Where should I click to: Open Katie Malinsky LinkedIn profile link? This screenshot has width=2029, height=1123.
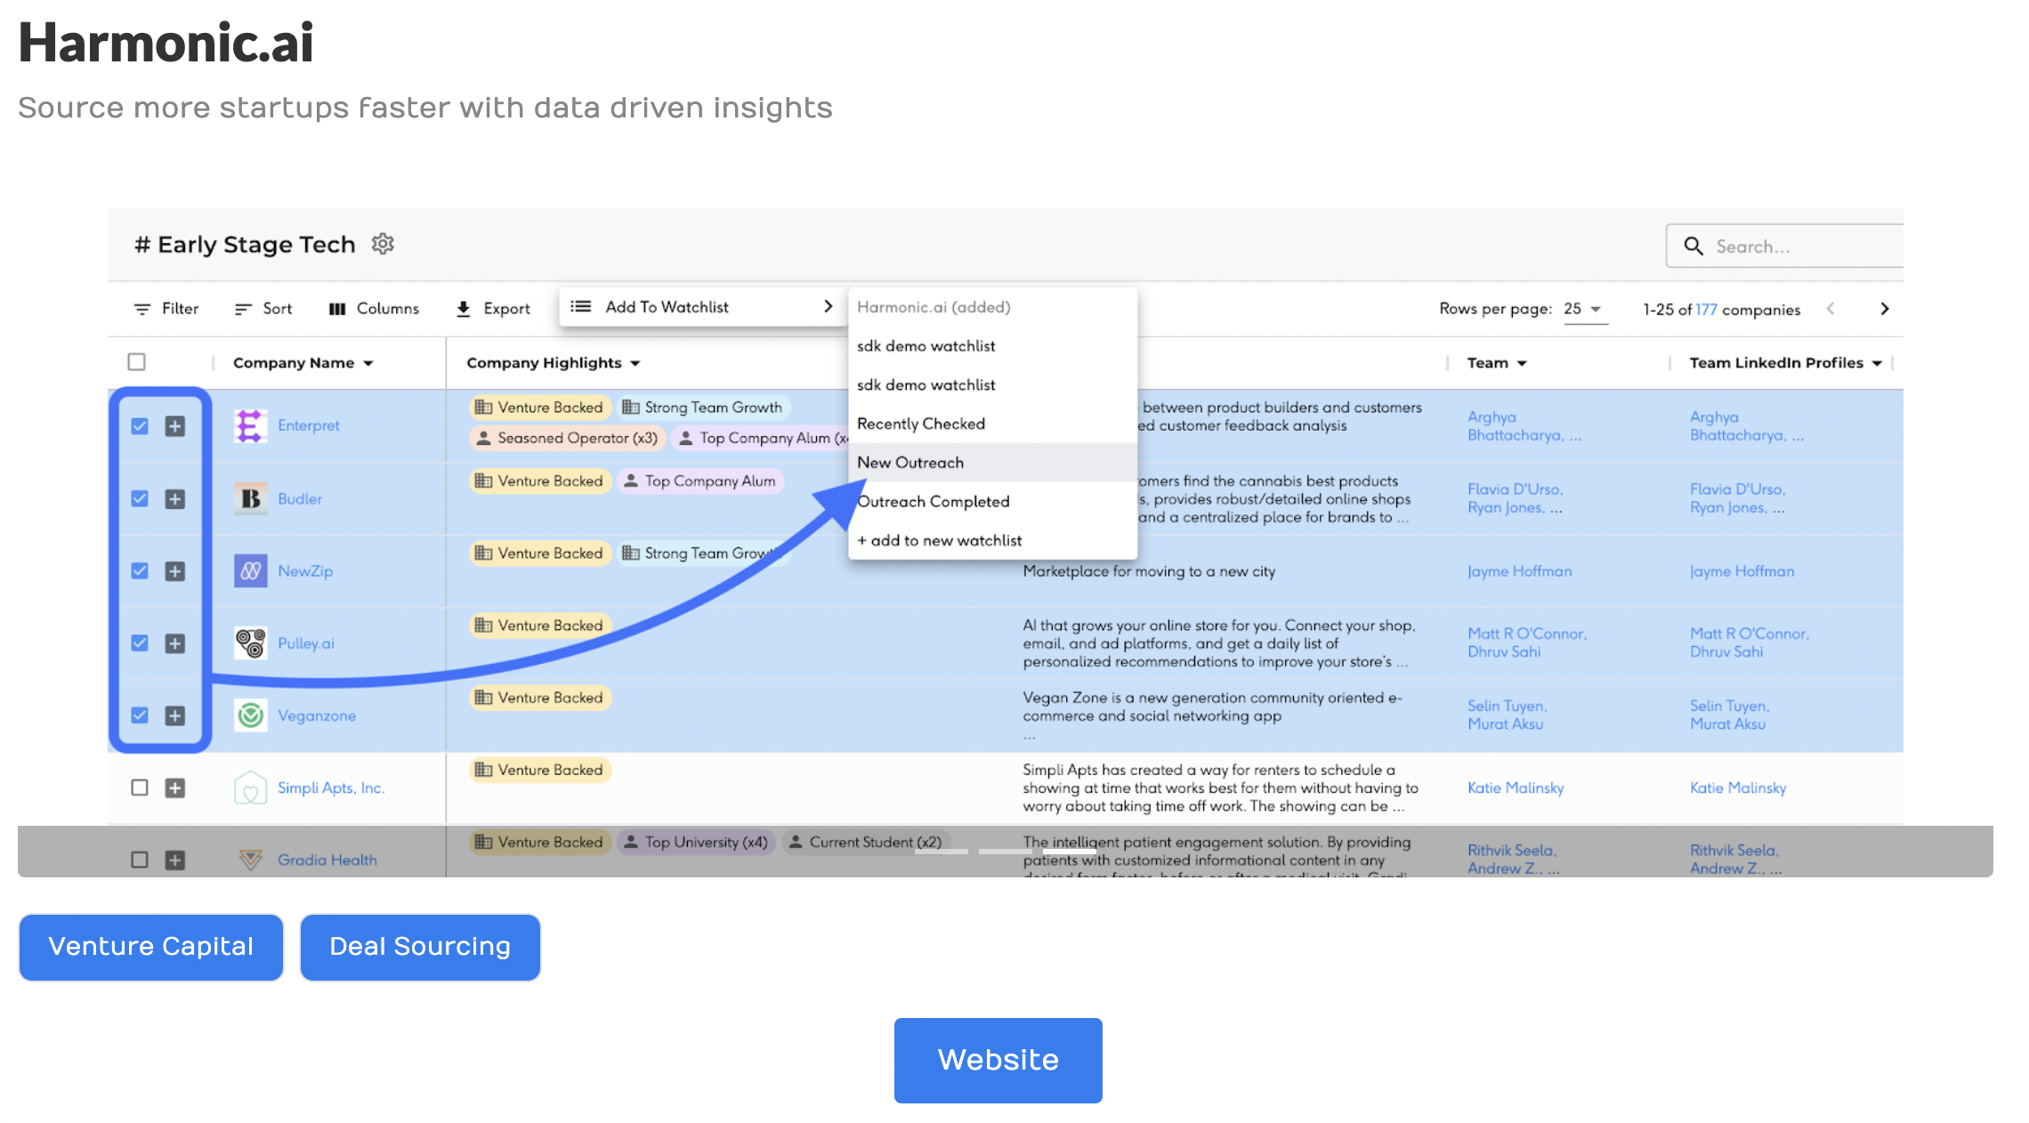[x=1738, y=788]
